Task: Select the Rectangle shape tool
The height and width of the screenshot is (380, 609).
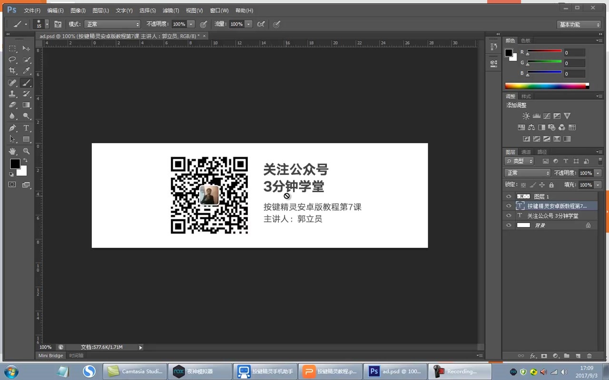Action: click(27, 139)
